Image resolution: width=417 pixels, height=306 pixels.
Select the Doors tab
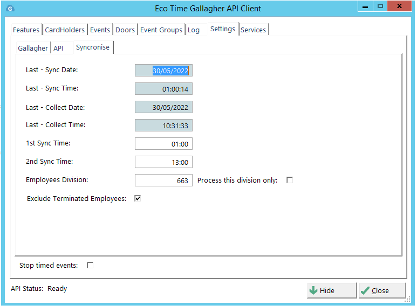(x=125, y=30)
